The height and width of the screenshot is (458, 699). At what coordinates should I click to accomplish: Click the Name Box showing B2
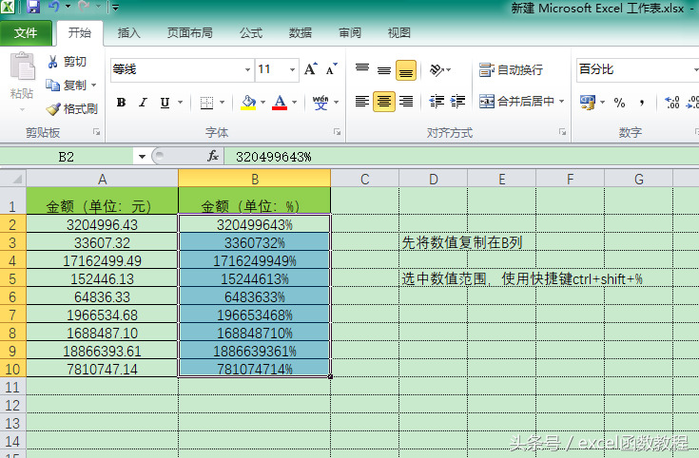pyautogui.click(x=67, y=157)
